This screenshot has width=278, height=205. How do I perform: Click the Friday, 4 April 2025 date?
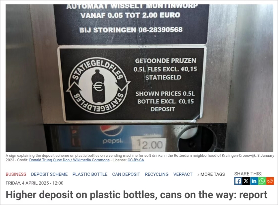(x=34, y=183)
